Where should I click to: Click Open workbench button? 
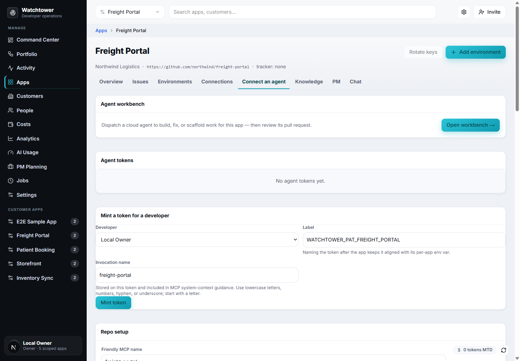tap(471, 125)
